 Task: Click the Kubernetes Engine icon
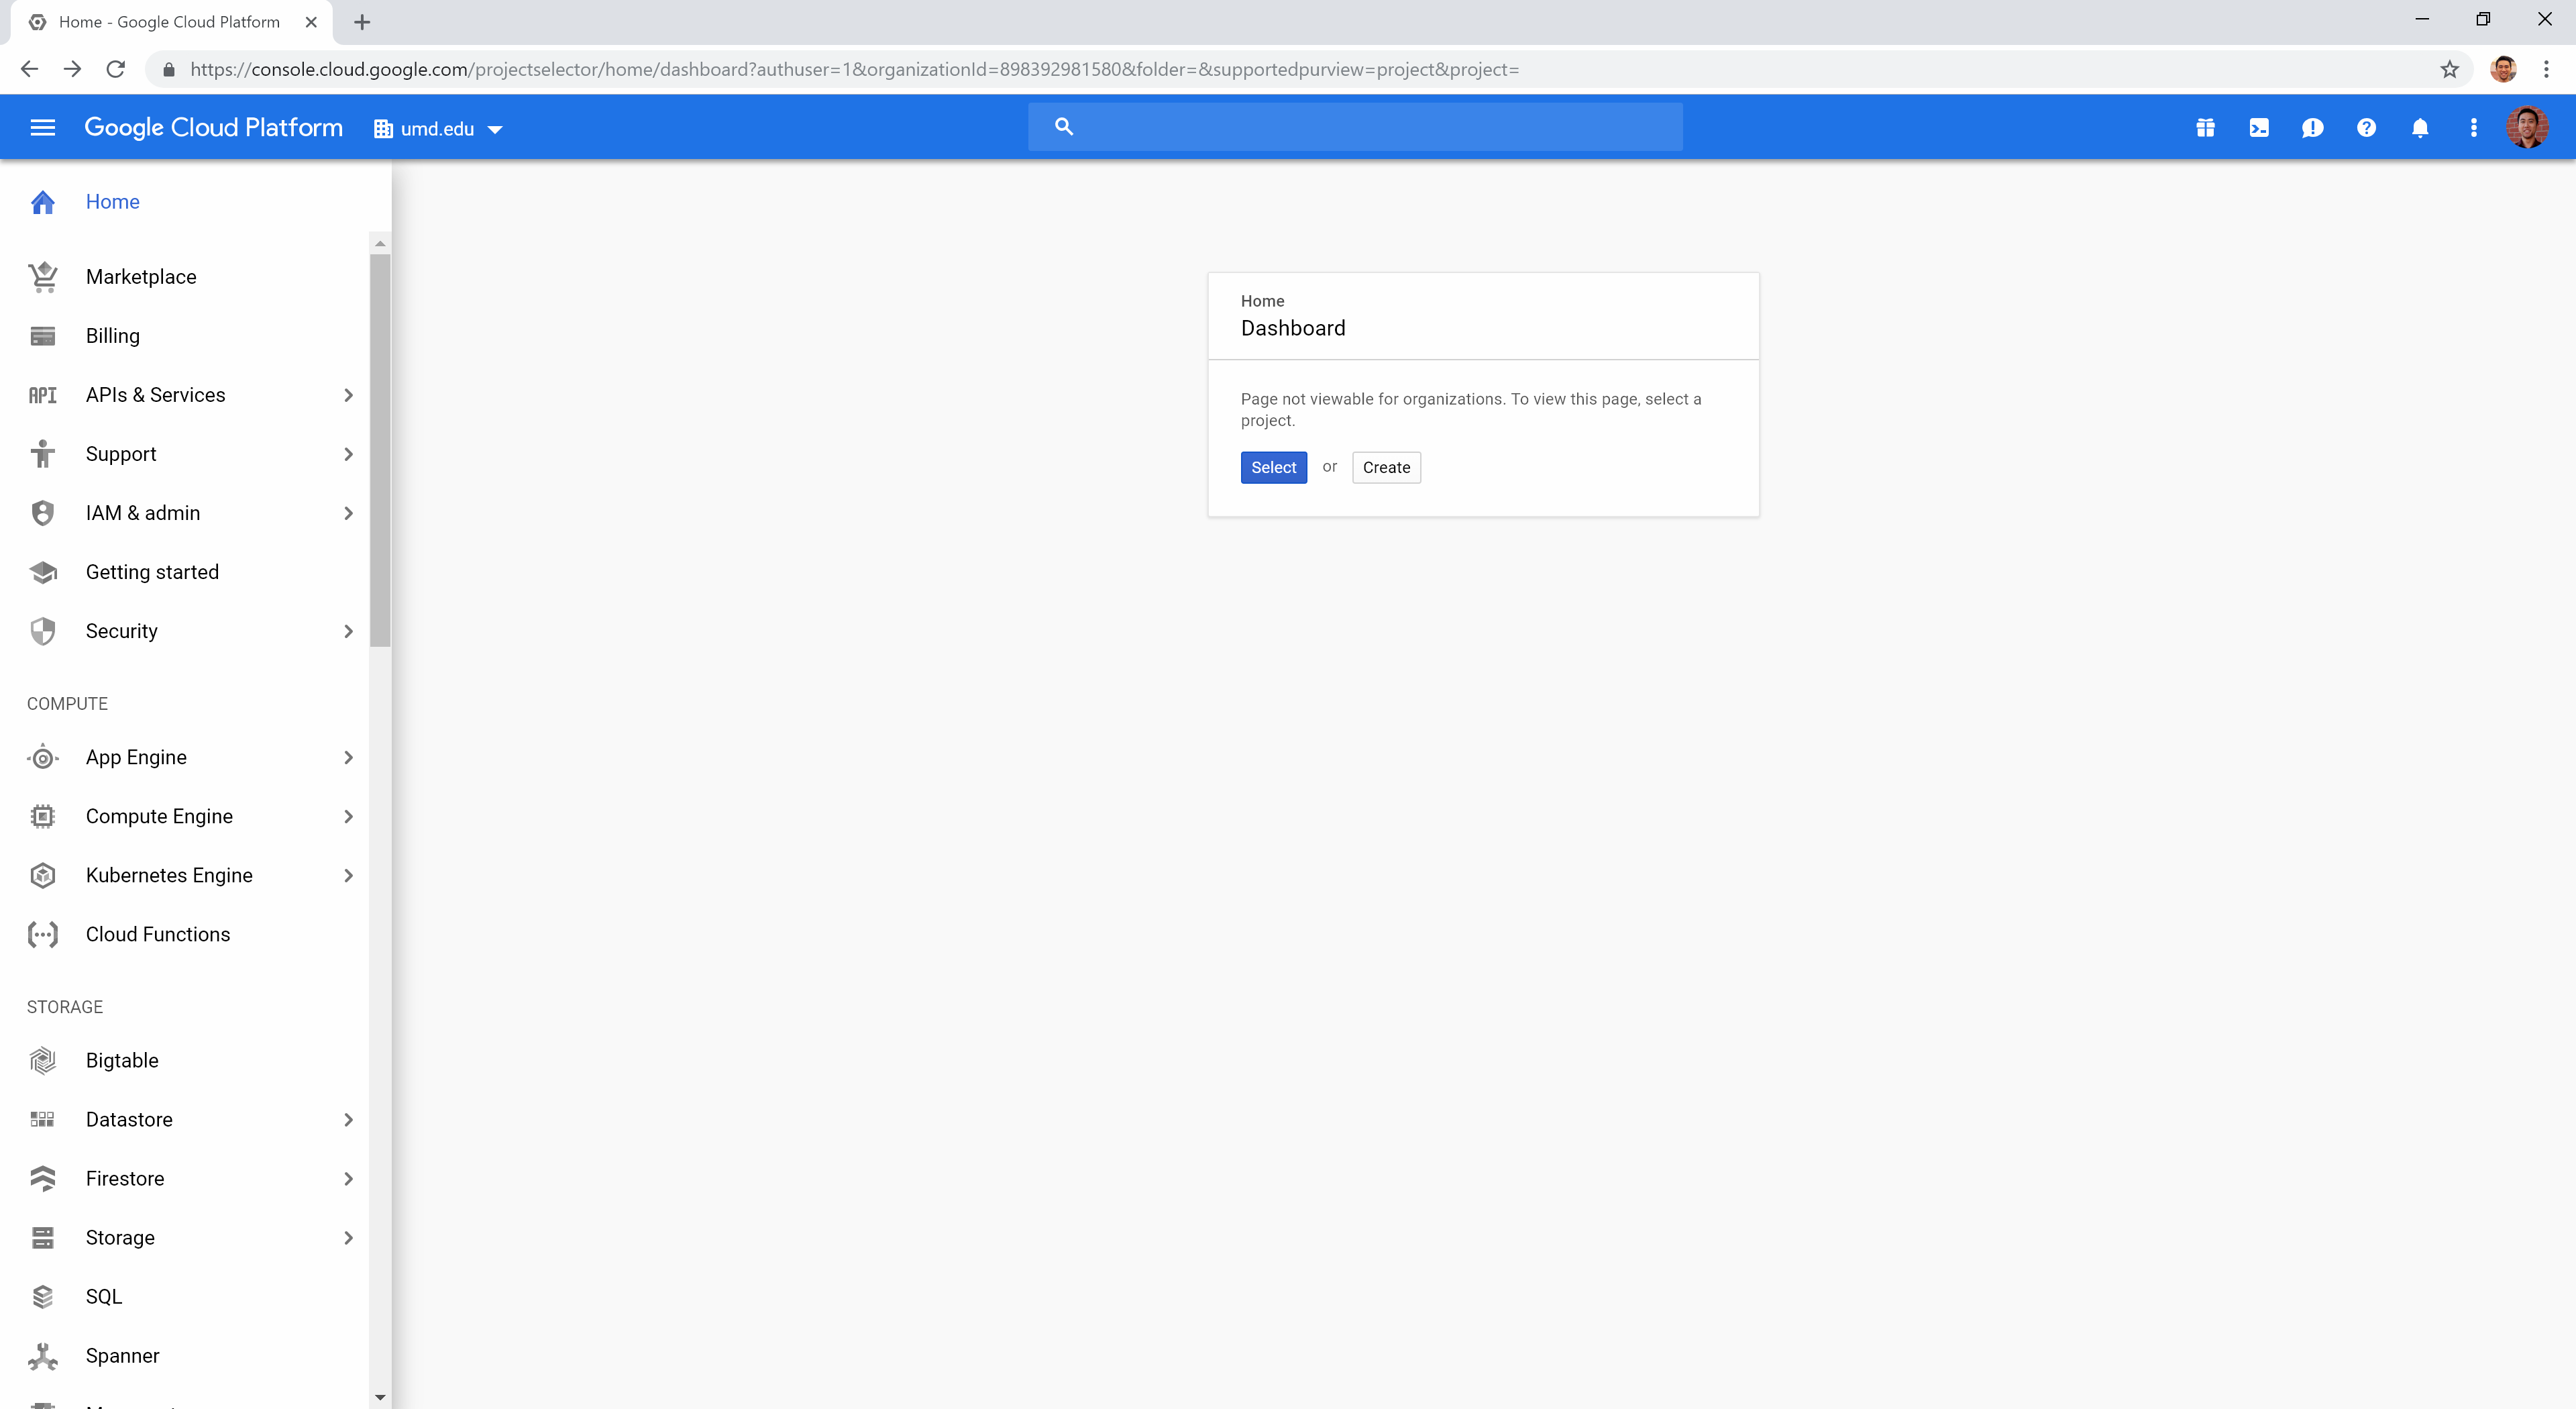tap(42, 875)
